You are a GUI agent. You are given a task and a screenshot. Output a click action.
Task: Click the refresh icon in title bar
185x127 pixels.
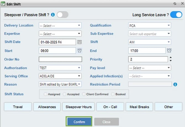[175, 4]
